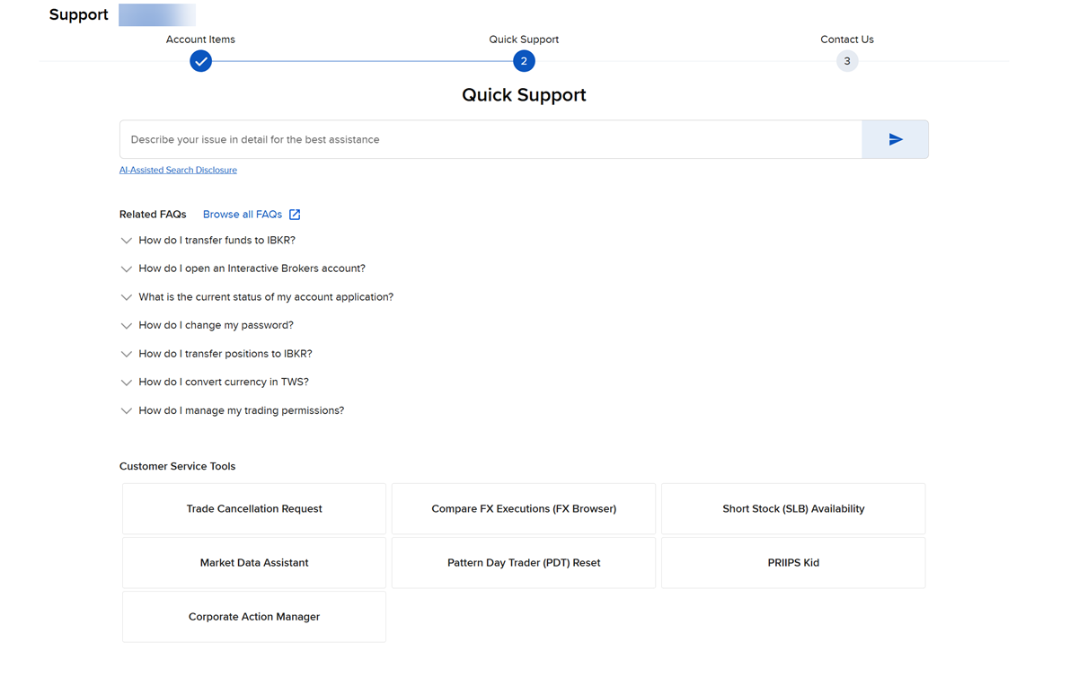Click the Quick Support step 2 circle
The height and width of the screenshot is (695, 1078).
524,61
